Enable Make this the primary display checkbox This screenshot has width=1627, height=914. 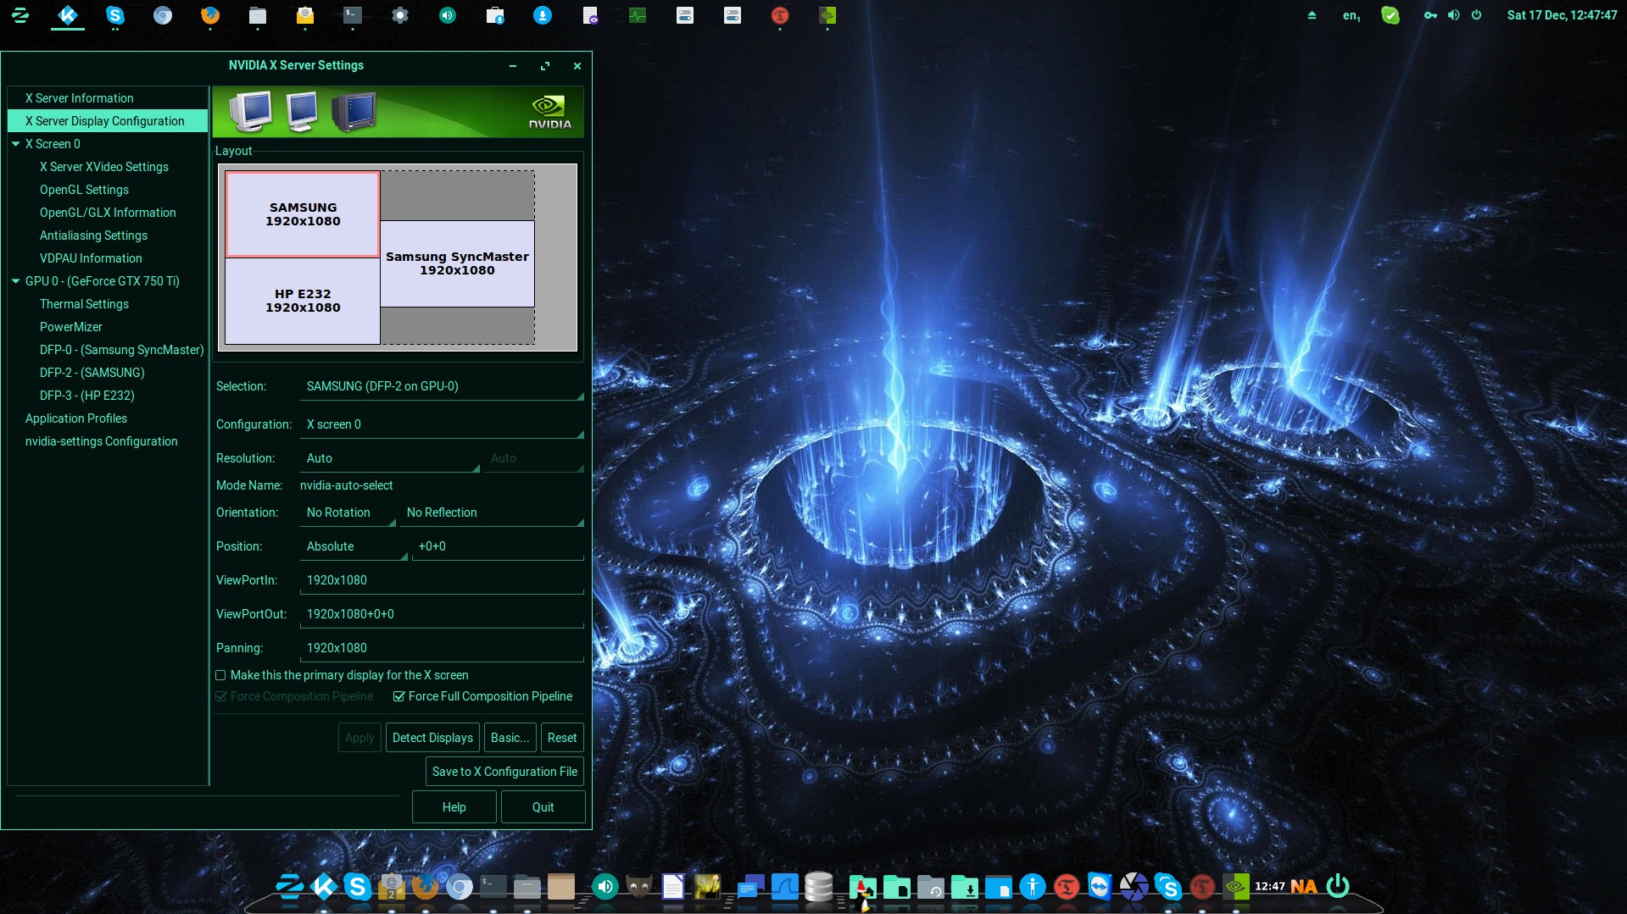point(221,675)
